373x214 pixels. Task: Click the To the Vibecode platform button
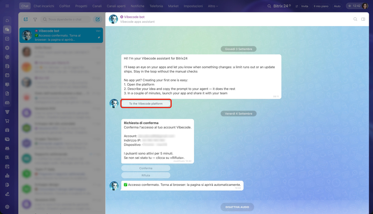coord(146,104)
